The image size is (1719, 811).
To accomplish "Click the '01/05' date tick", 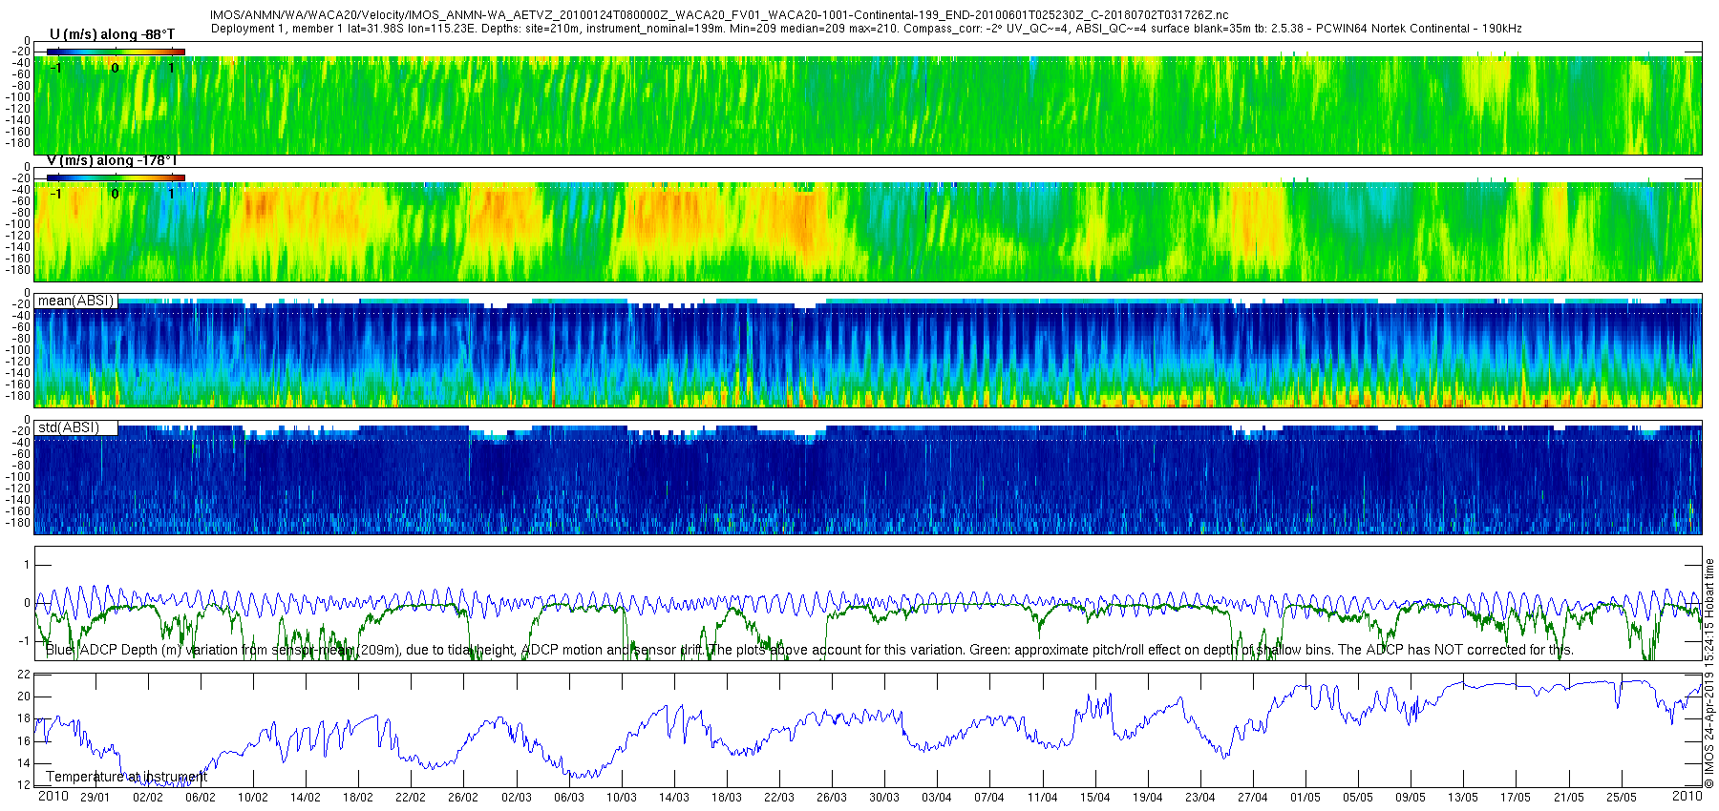I will (1305, 798).
